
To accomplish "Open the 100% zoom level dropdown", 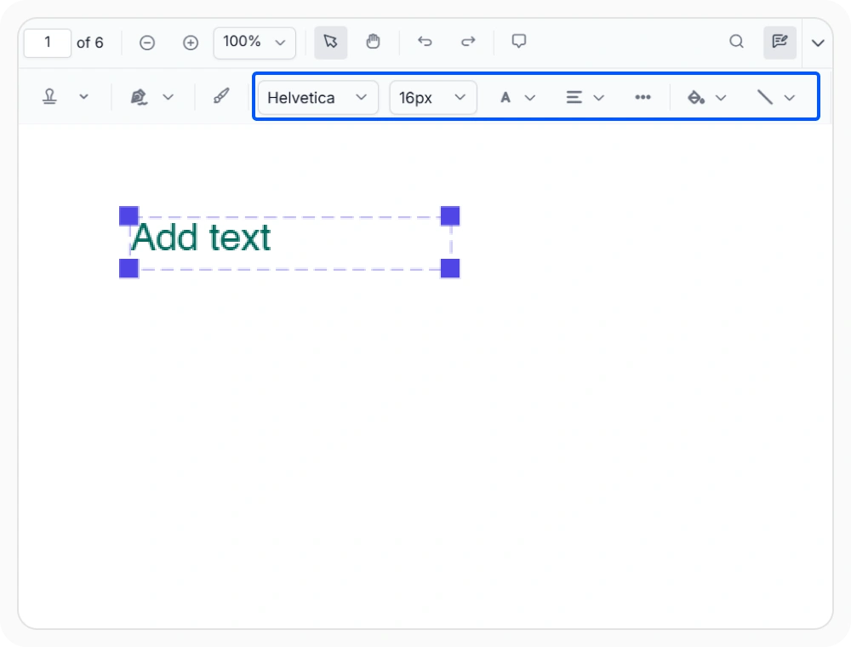I will (x=254, y=43).
